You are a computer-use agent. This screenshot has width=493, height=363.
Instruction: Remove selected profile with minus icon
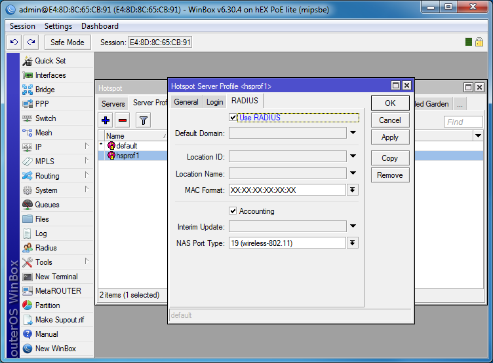(123, 120)
